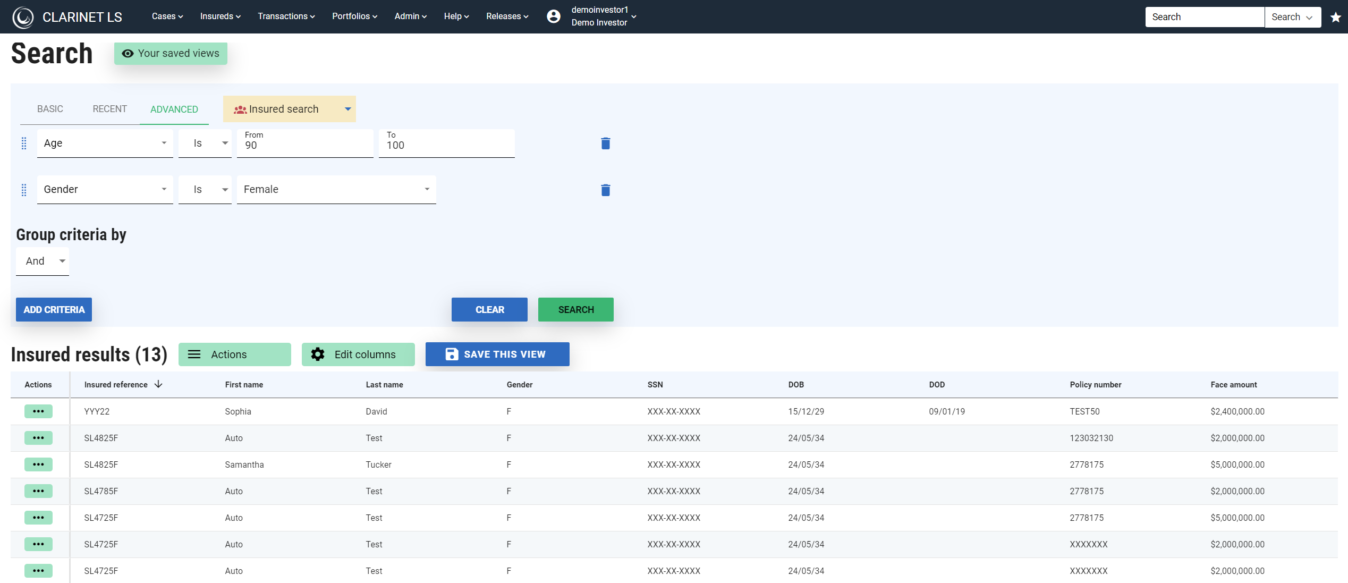Open the Cases menu
This screenshot has height=583, width=1348.
[x=167, y=16]
